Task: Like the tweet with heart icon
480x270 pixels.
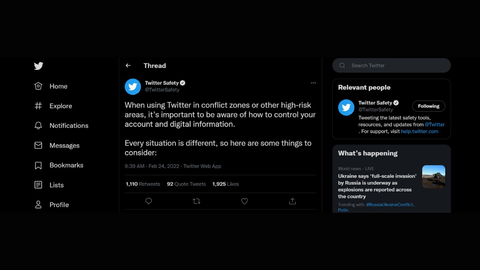Action: click(244, 201)
